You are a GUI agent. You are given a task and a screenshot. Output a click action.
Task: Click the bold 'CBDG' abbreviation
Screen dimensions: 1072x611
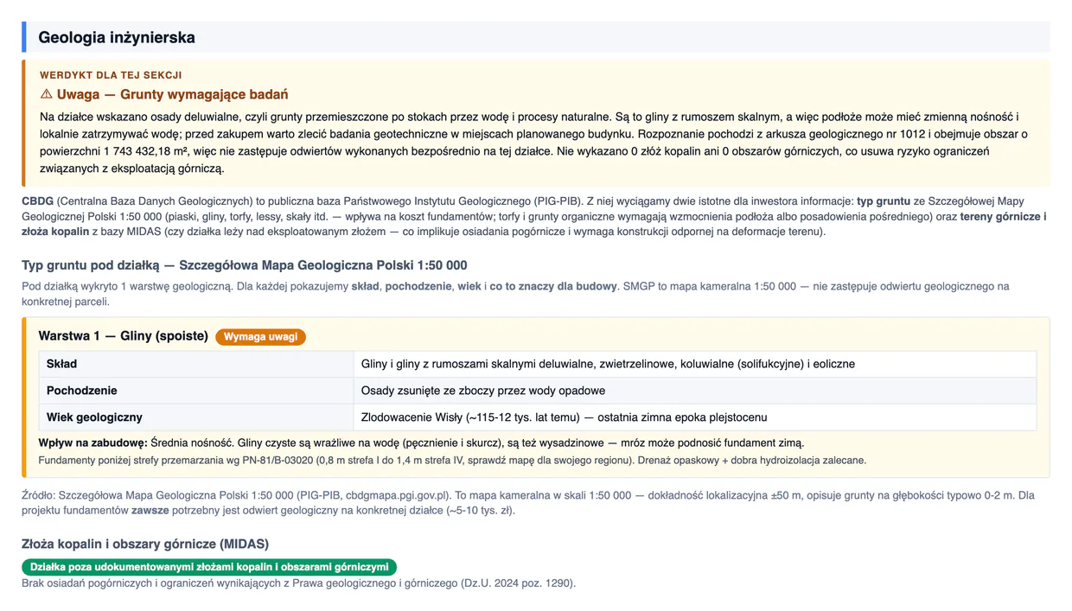pyautogui.click(x=37, y=200)
